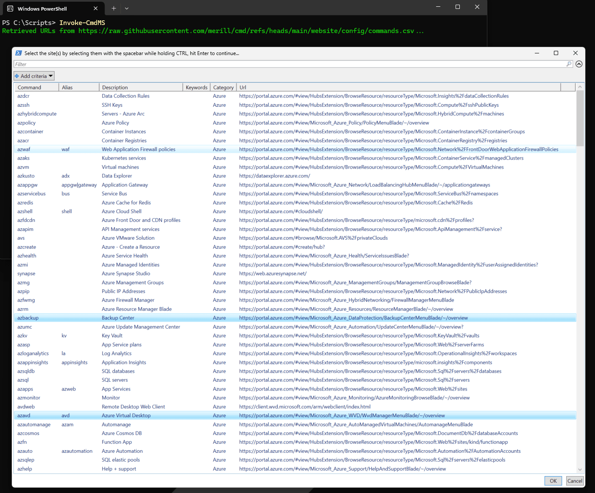
Task: Select the Azure Update Management Center row
Action: pos(295,327)
